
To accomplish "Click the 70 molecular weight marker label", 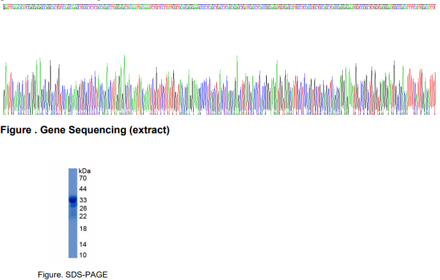I will coord(82,178).
